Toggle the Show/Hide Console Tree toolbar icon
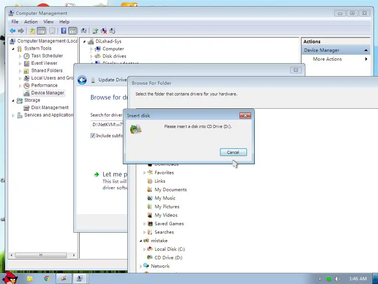The image size is (378, 284). 41,31
